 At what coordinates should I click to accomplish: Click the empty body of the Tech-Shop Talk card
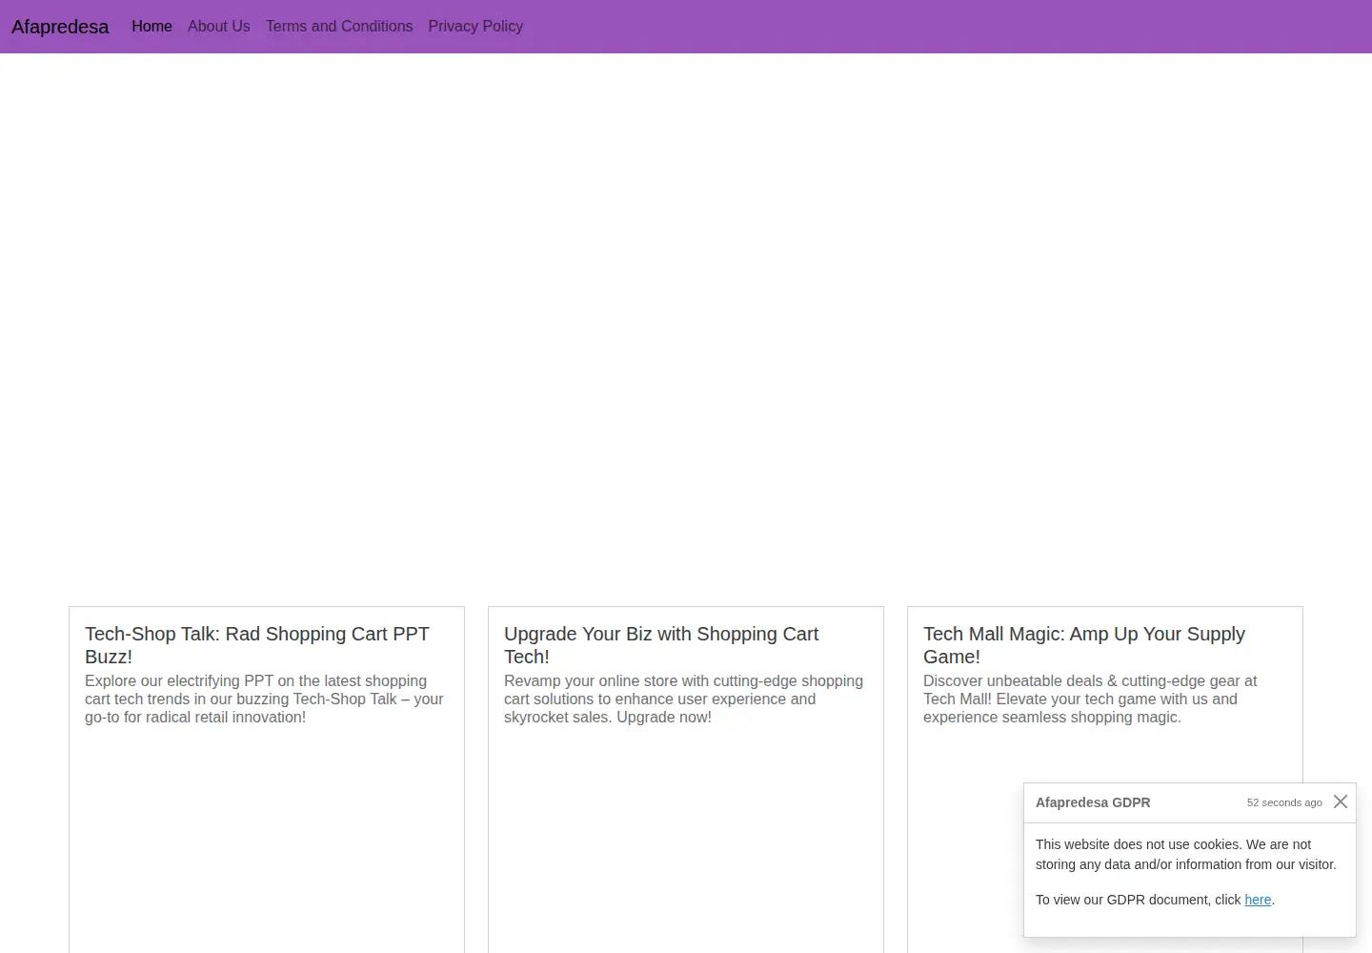click(267, 839)
